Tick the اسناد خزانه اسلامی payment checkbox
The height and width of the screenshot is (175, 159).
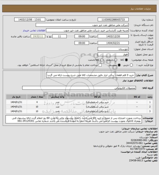(x=100, y=65)
